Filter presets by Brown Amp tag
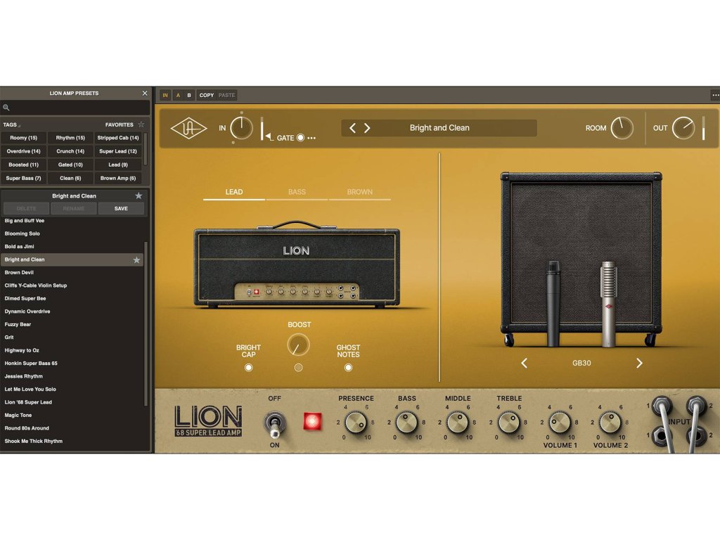The width and height of the screenshot is (720, 540). point(118,178)
